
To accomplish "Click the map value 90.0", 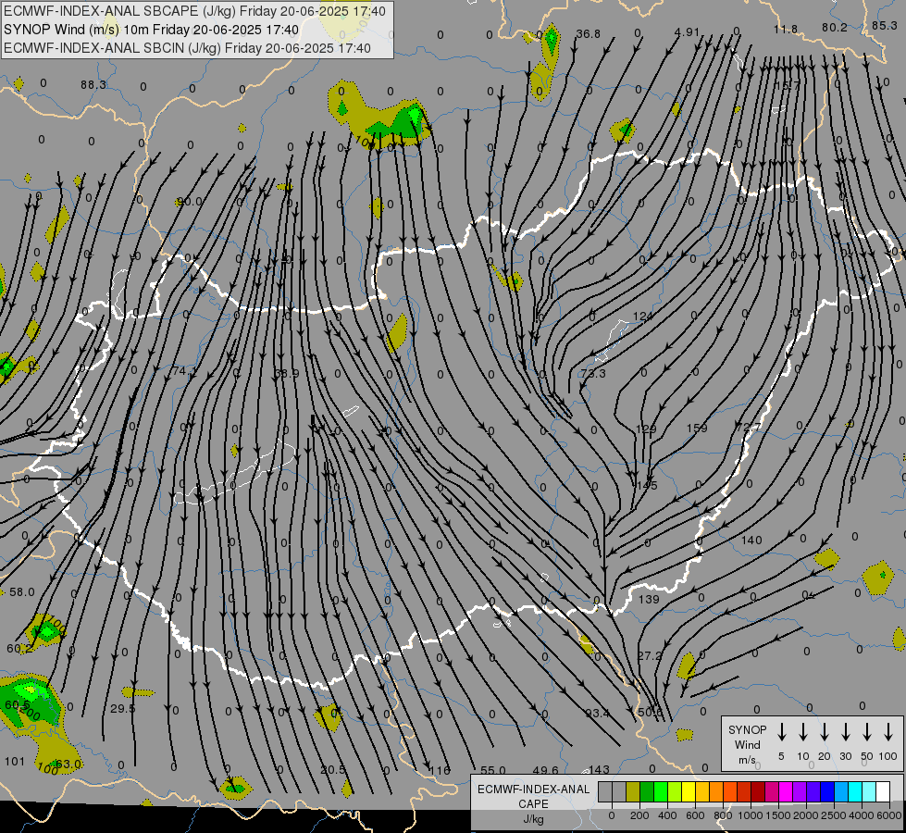I will (190, 201).
